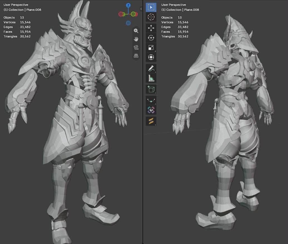Click "Objects 13" in the right viewport
Screen dimensions: 288x244
[x=172, y=17]
